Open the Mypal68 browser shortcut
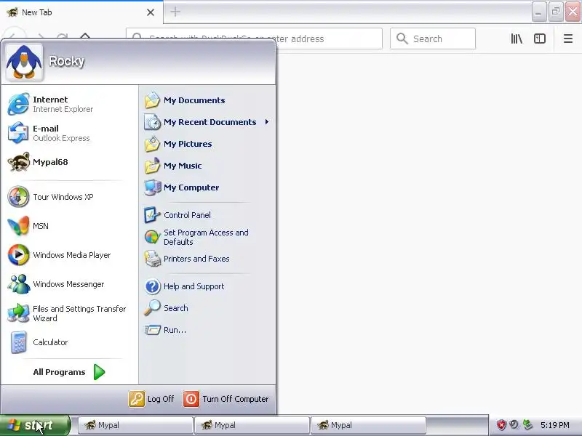This screenshot has width=582, height=436. coord(69,162)
